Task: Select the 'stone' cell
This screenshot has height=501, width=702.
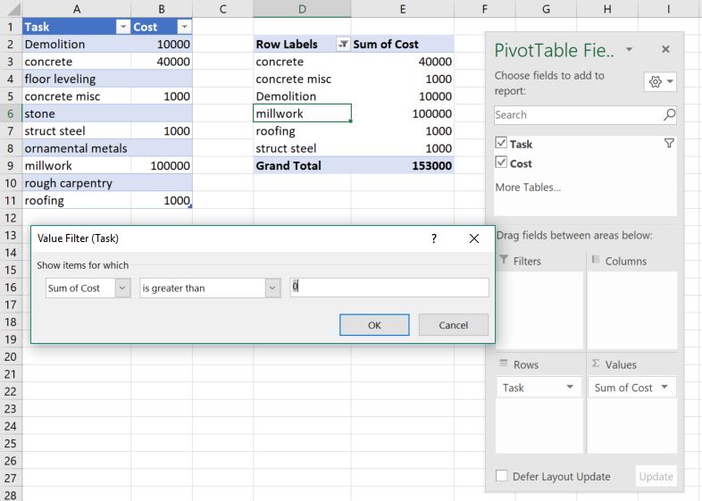Action: (77, 113)
